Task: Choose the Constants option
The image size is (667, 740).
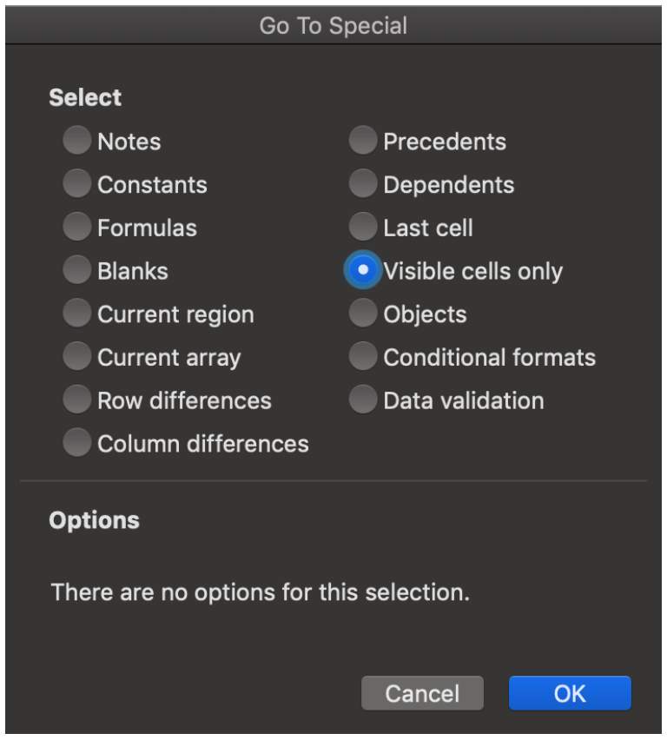Action: [77, 183]
